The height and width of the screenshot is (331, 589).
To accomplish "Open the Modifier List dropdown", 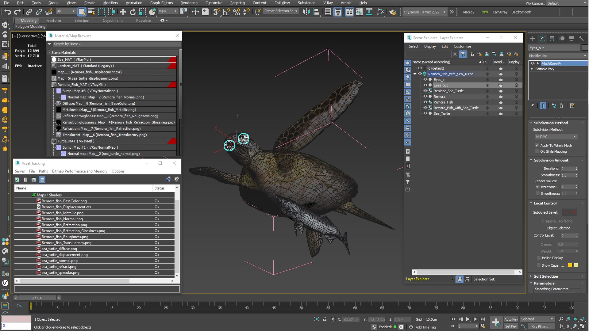I will tap(558, 56).
